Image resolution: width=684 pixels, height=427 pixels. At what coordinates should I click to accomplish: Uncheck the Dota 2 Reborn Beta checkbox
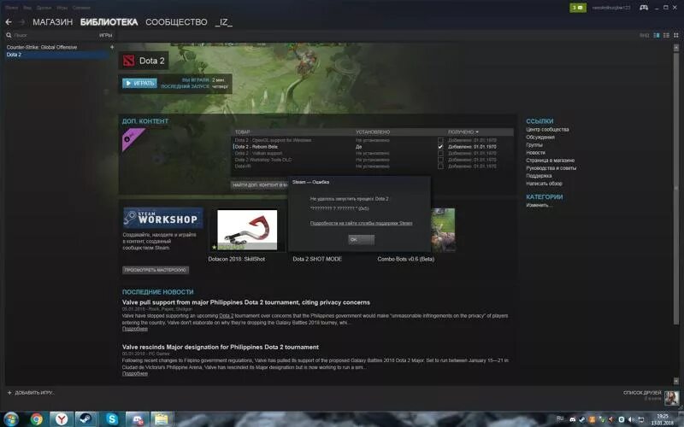click(x=440, y=147)
